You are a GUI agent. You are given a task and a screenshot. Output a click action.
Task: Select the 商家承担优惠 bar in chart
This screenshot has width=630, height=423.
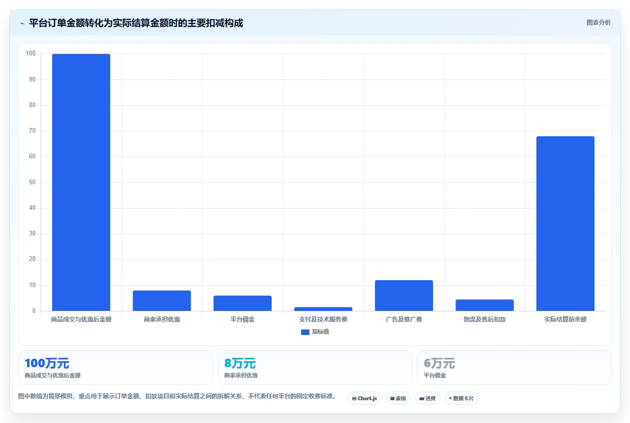pyautogui.click(x=162, y=301)
